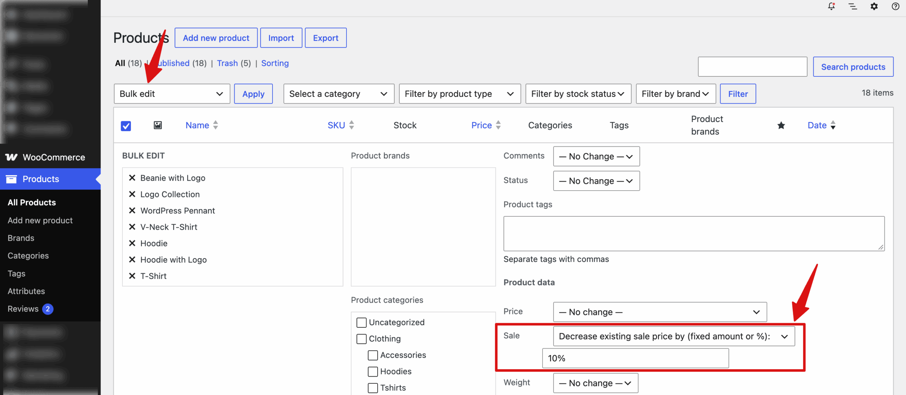This screenshot has height=395, width=906.
Task: Click the image thumbnail column icon
Action: 158,125
